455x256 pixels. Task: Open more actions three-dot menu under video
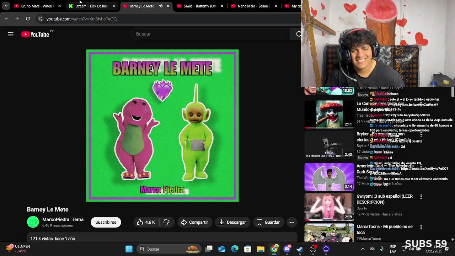pyautogui.click(x=292, y=222)
